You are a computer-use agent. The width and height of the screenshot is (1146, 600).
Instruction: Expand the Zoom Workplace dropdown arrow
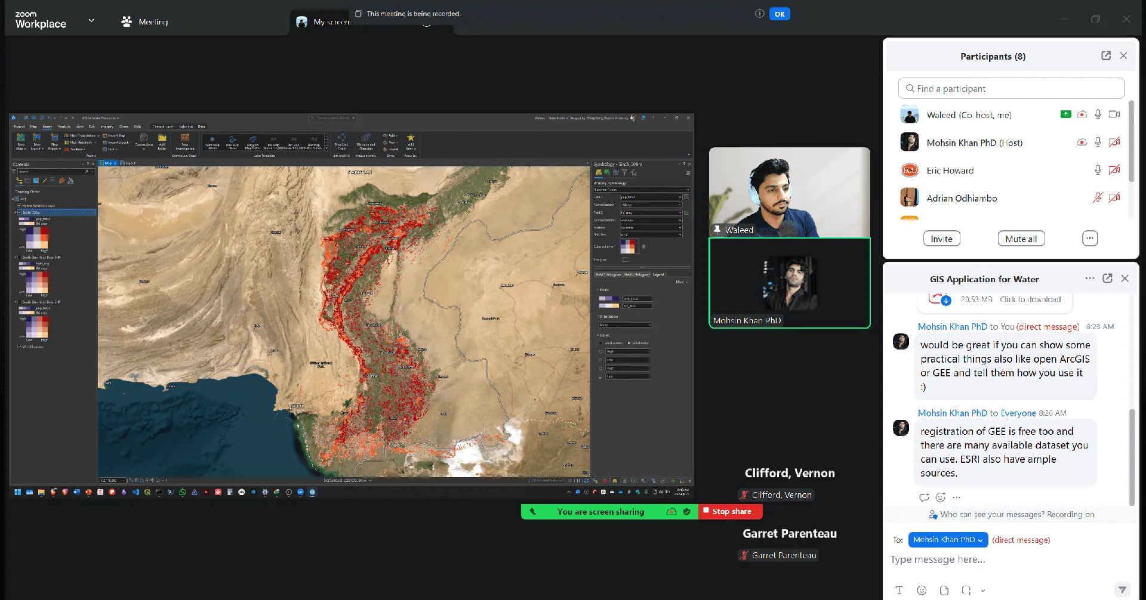[91, 21]
